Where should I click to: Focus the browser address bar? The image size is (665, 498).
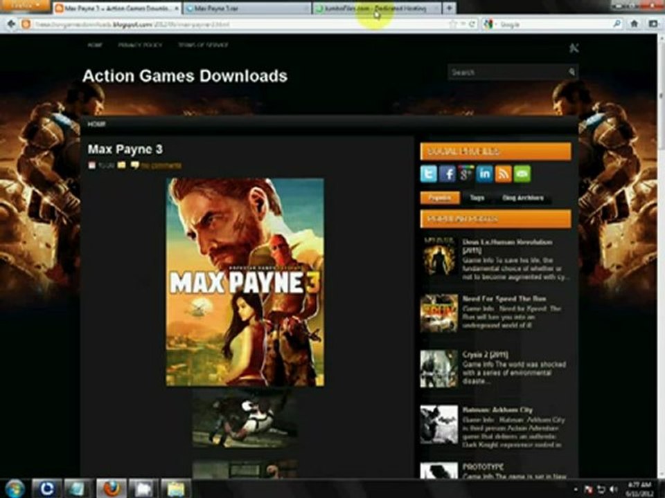tap(238, 24)
